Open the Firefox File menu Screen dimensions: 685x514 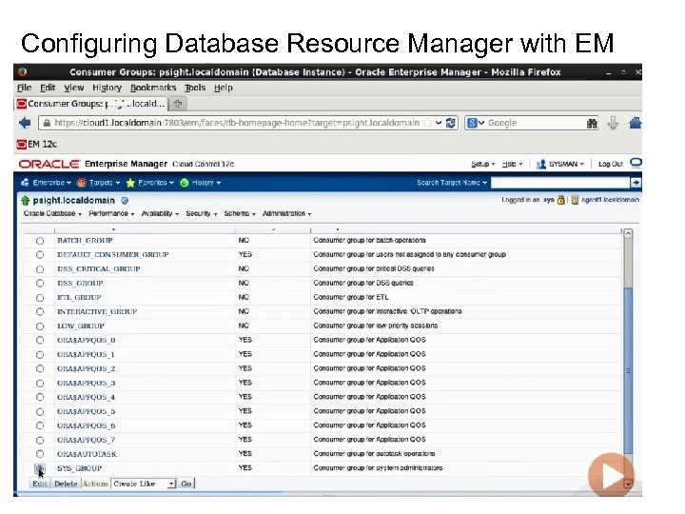pyautogui.click(x=24, y=88)
